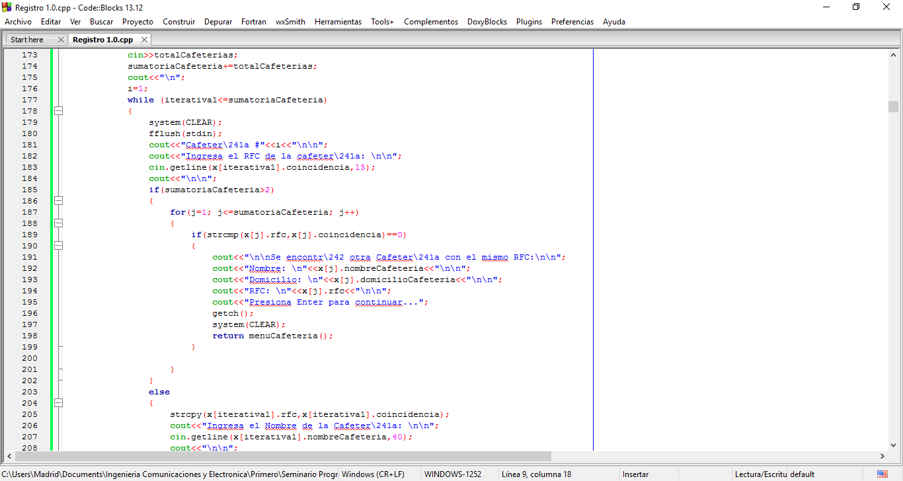Open the Archivo menu
Image resolution: width=903 pixels, height=481 pixels.
(18, 22)
